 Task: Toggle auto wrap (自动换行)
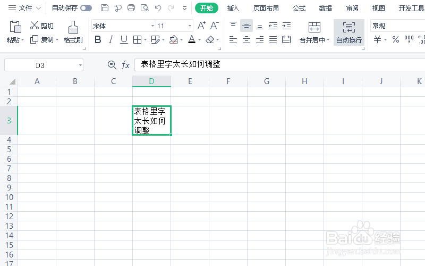coord(349,32)
